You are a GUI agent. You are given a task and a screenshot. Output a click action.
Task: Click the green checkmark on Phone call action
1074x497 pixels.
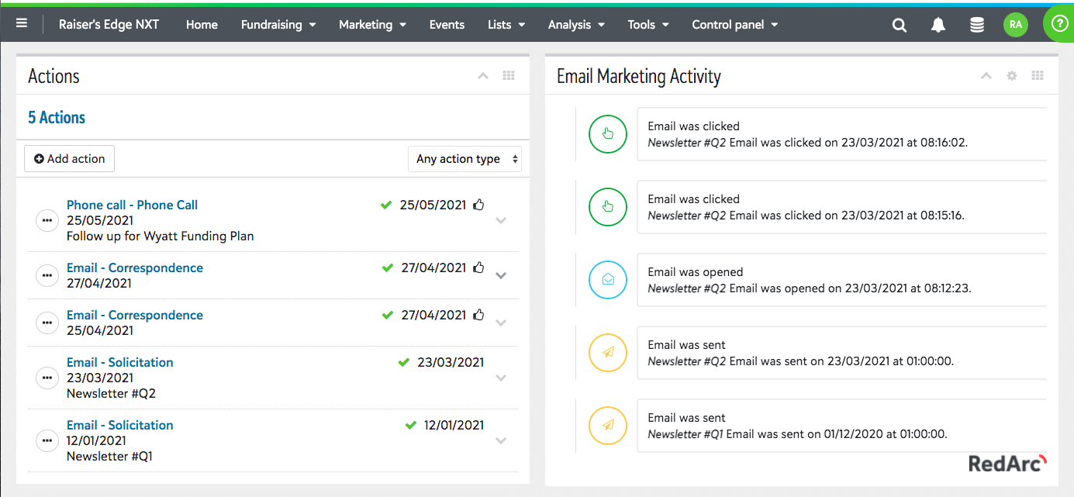pos(386,205)
